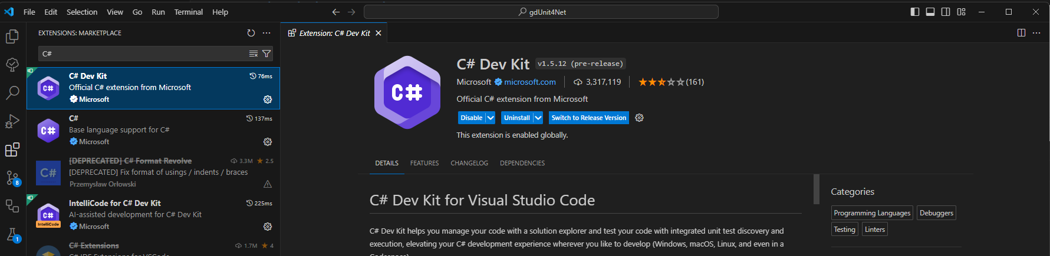Open Source Control view with badge

tap(12, 178)
